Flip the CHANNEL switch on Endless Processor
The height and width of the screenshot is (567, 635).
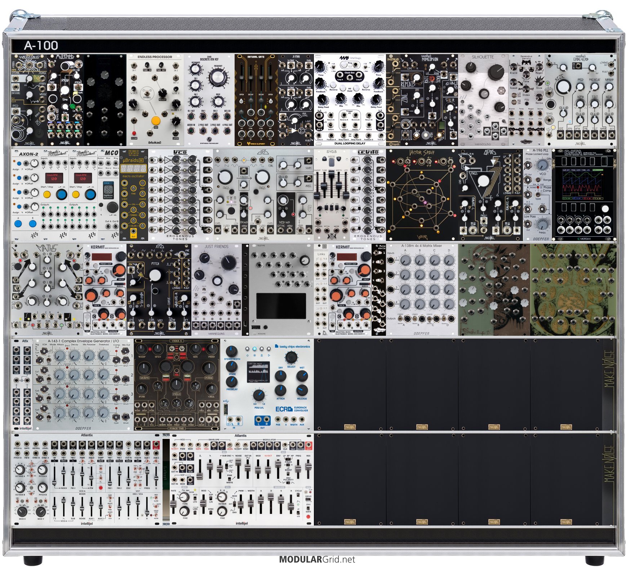coord(147,93)
